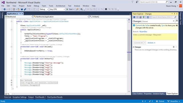183x103 pixels.
Task: Open the Analyze menu
Action: pyautogui.click(x=77, y=6)
